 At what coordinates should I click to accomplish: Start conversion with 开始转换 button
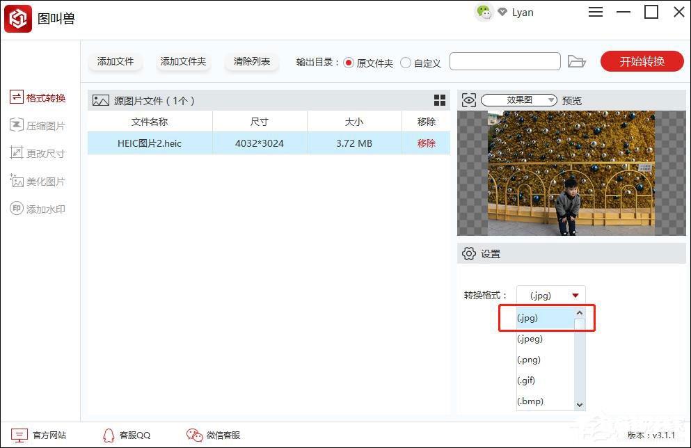pos(642,61)
